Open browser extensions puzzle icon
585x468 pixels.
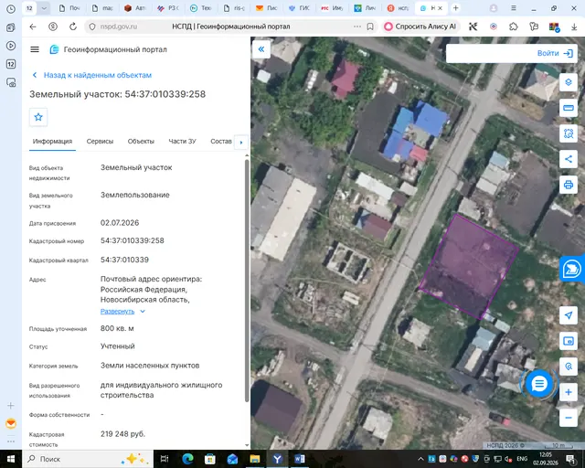click(514, 27)
